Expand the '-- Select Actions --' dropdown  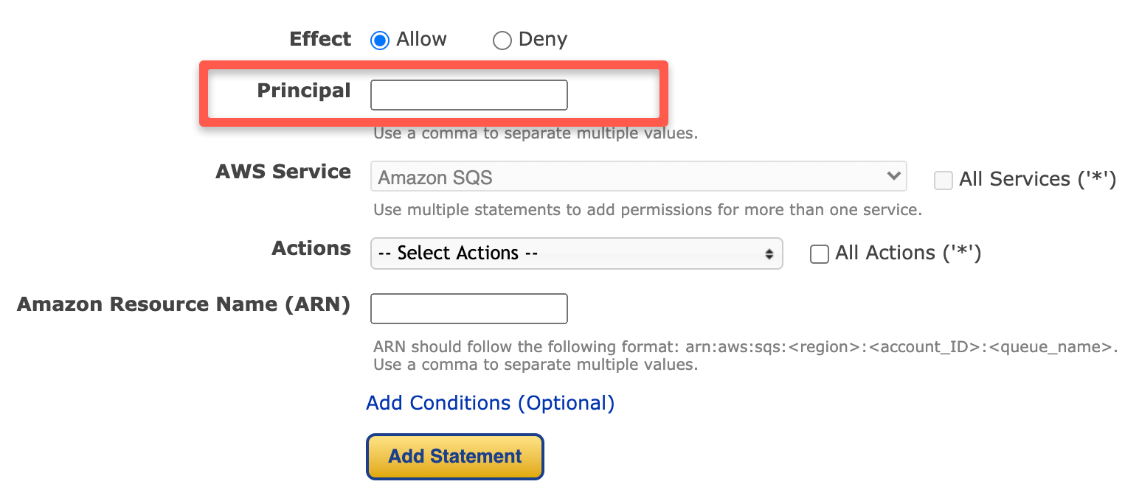pos(576,253)
